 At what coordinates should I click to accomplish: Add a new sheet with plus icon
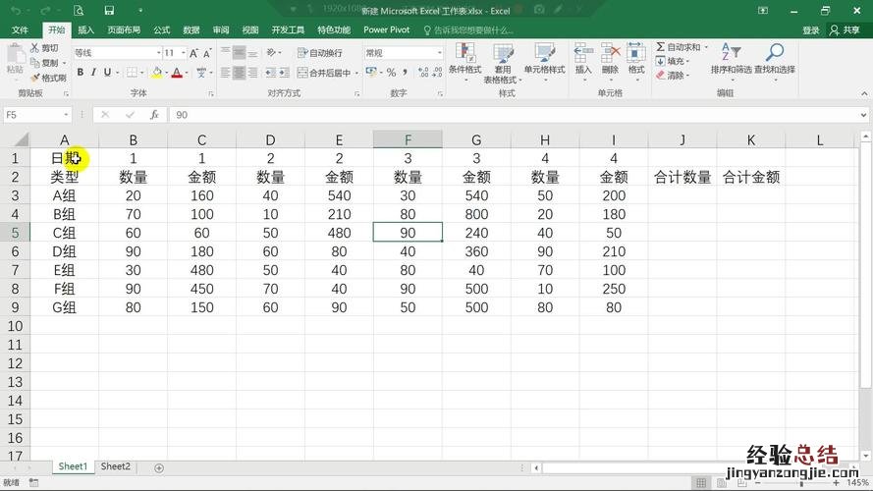pos(159,467)
